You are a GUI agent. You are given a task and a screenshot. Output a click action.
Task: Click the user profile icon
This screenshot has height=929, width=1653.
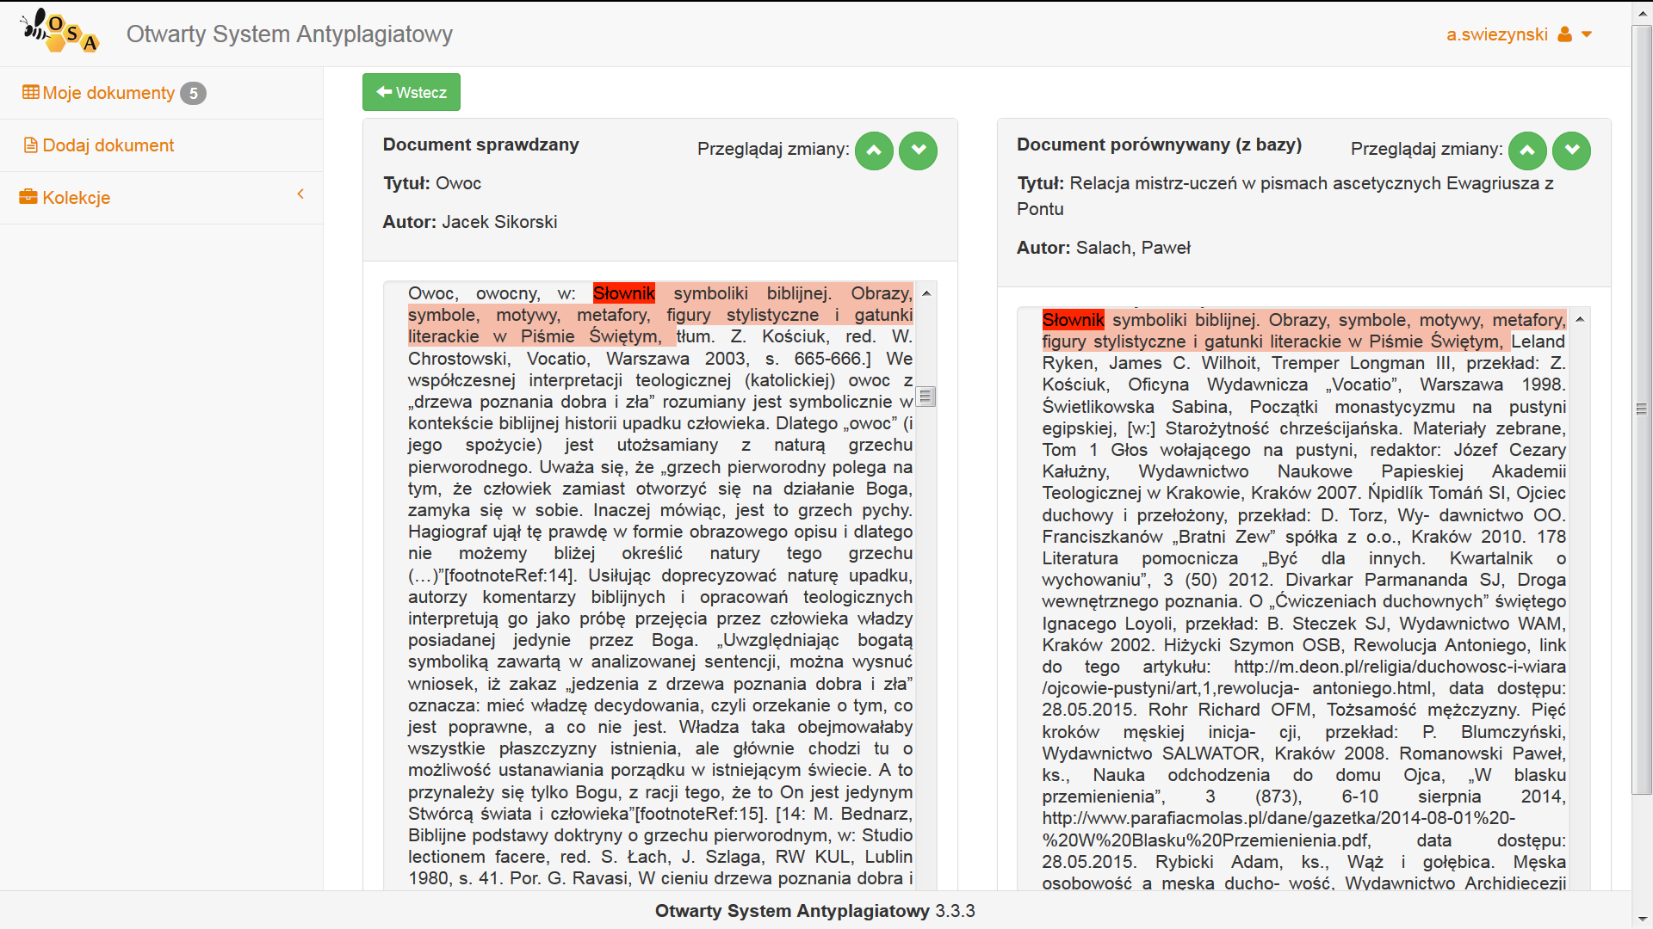click(1565, 34)
